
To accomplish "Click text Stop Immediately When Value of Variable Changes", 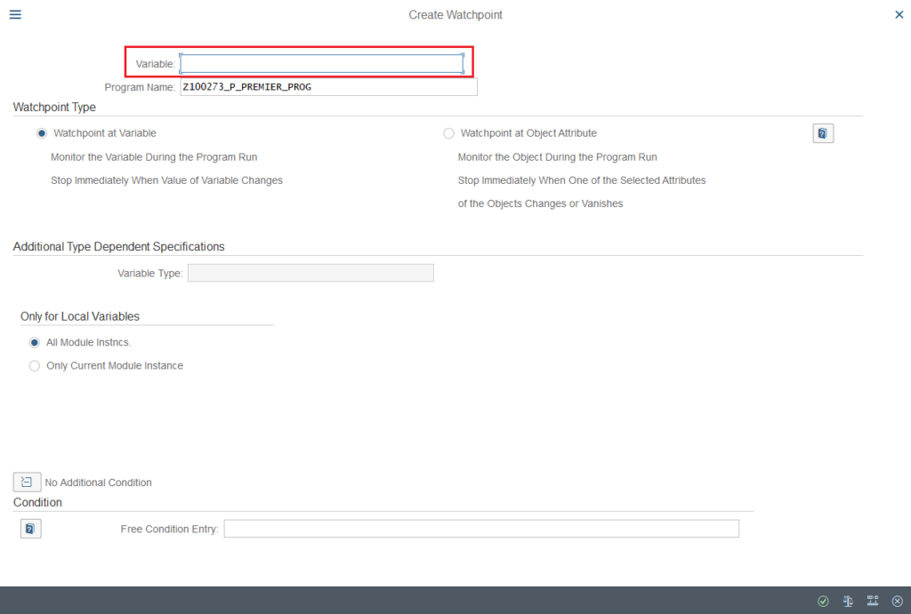I will pos(166,180).
